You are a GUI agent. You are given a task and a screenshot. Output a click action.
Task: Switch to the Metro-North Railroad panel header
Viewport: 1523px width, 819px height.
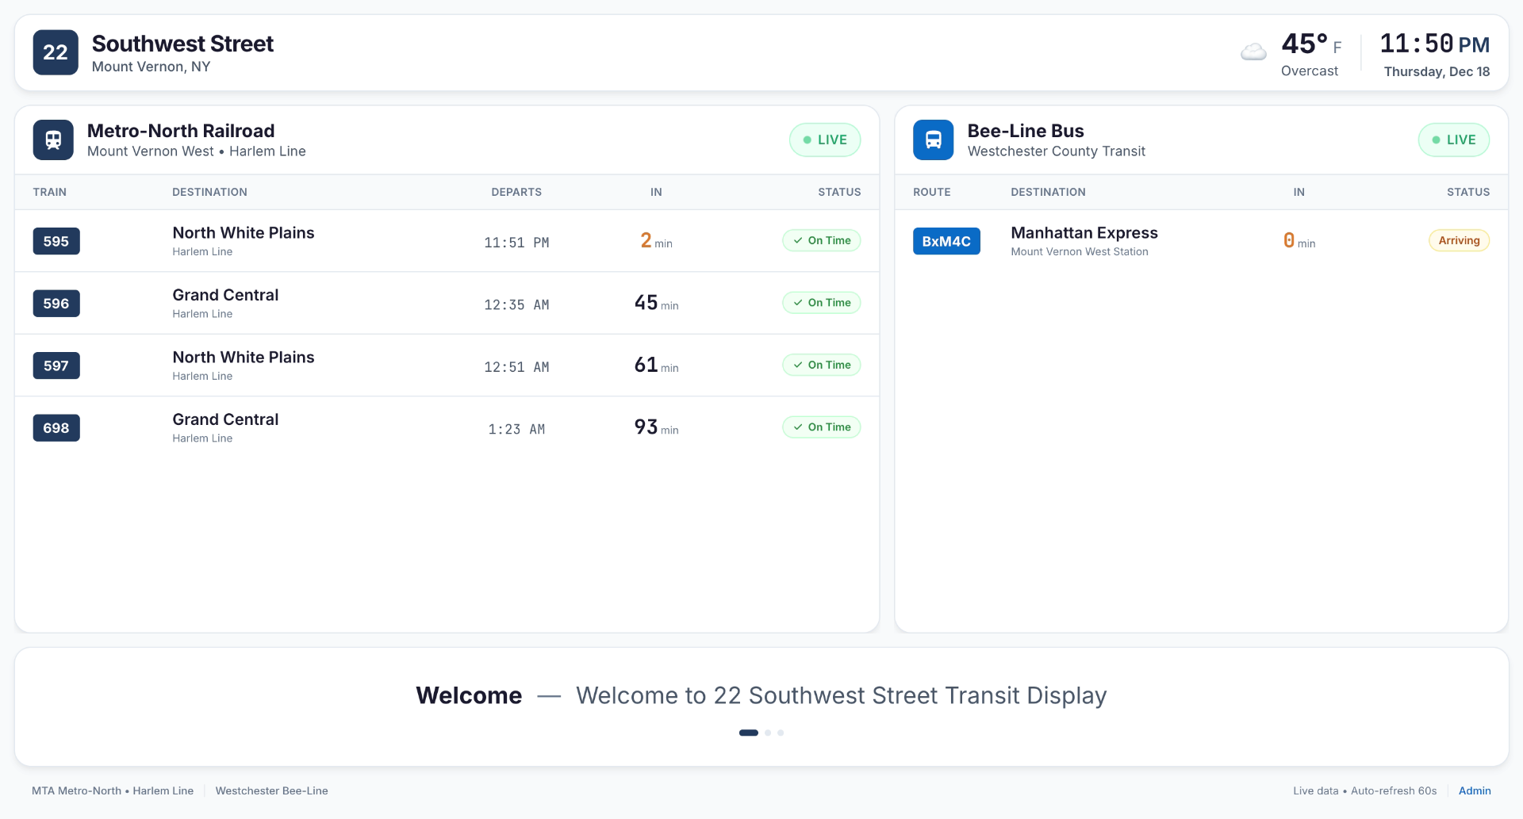point(181,130)
